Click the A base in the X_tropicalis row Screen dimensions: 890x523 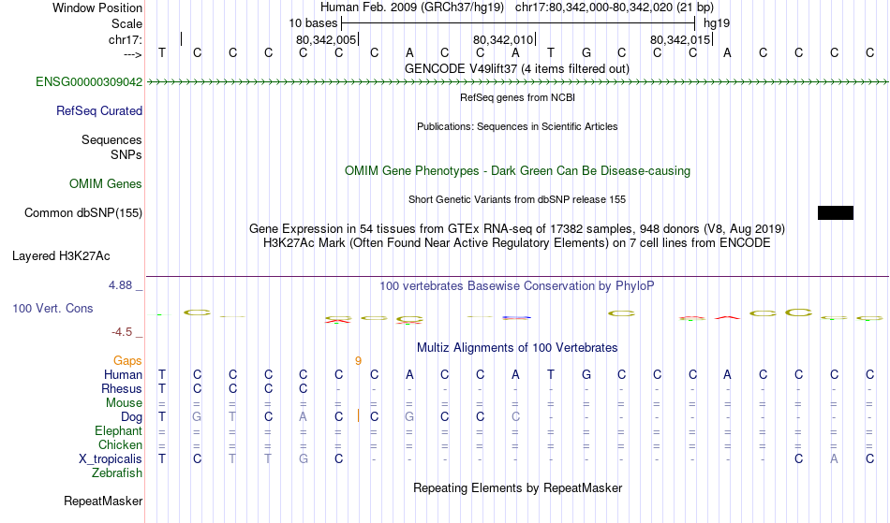pos(834,459)
